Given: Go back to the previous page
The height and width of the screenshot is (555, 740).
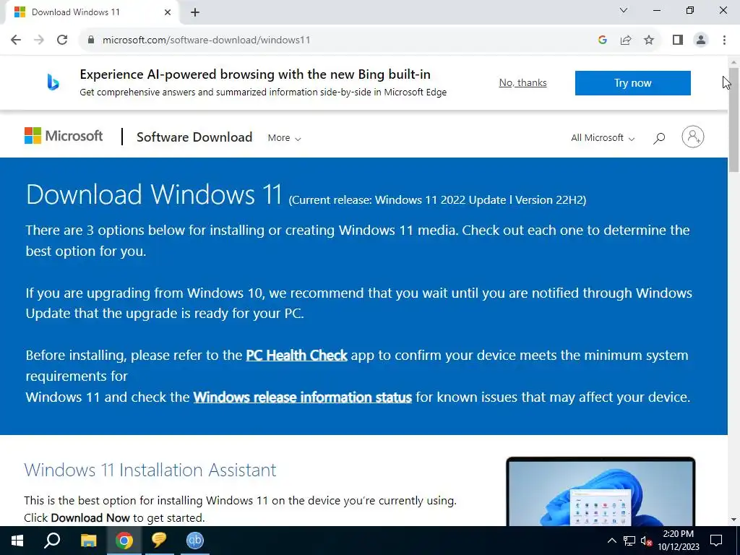Looking at the screenshot, I should (16, 40).
